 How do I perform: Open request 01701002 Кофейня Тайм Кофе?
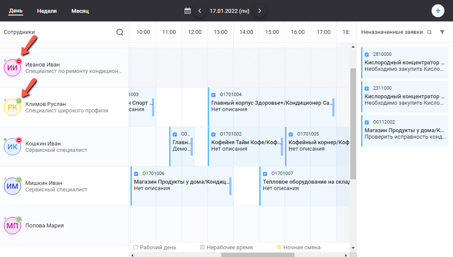[x=246, y=146]
